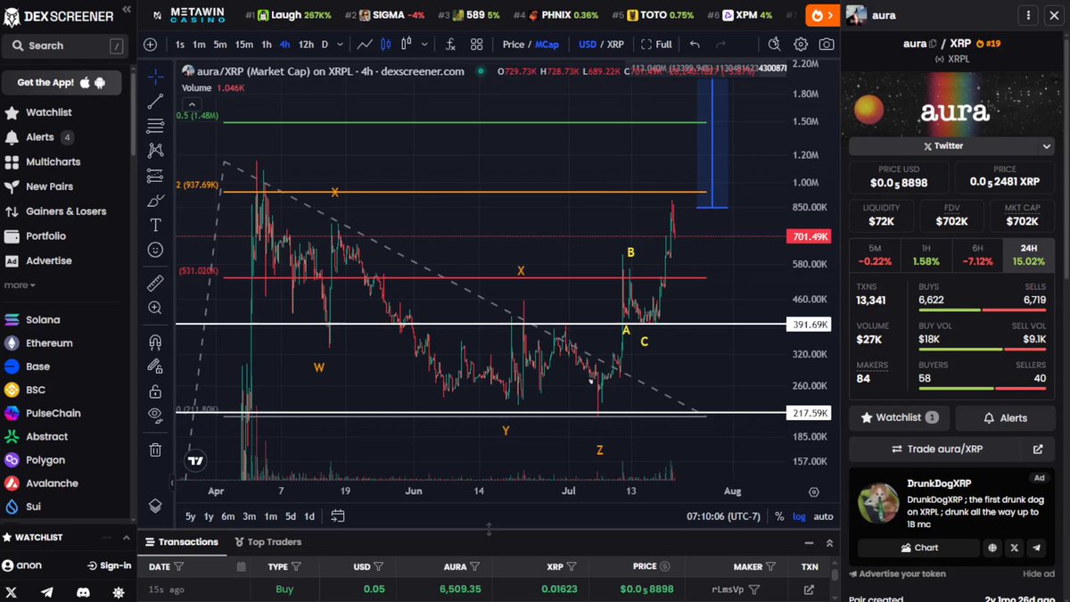Open the three-dot options menu for aura
Screen dimensions: 1070x602
[x=1030, y=15]
